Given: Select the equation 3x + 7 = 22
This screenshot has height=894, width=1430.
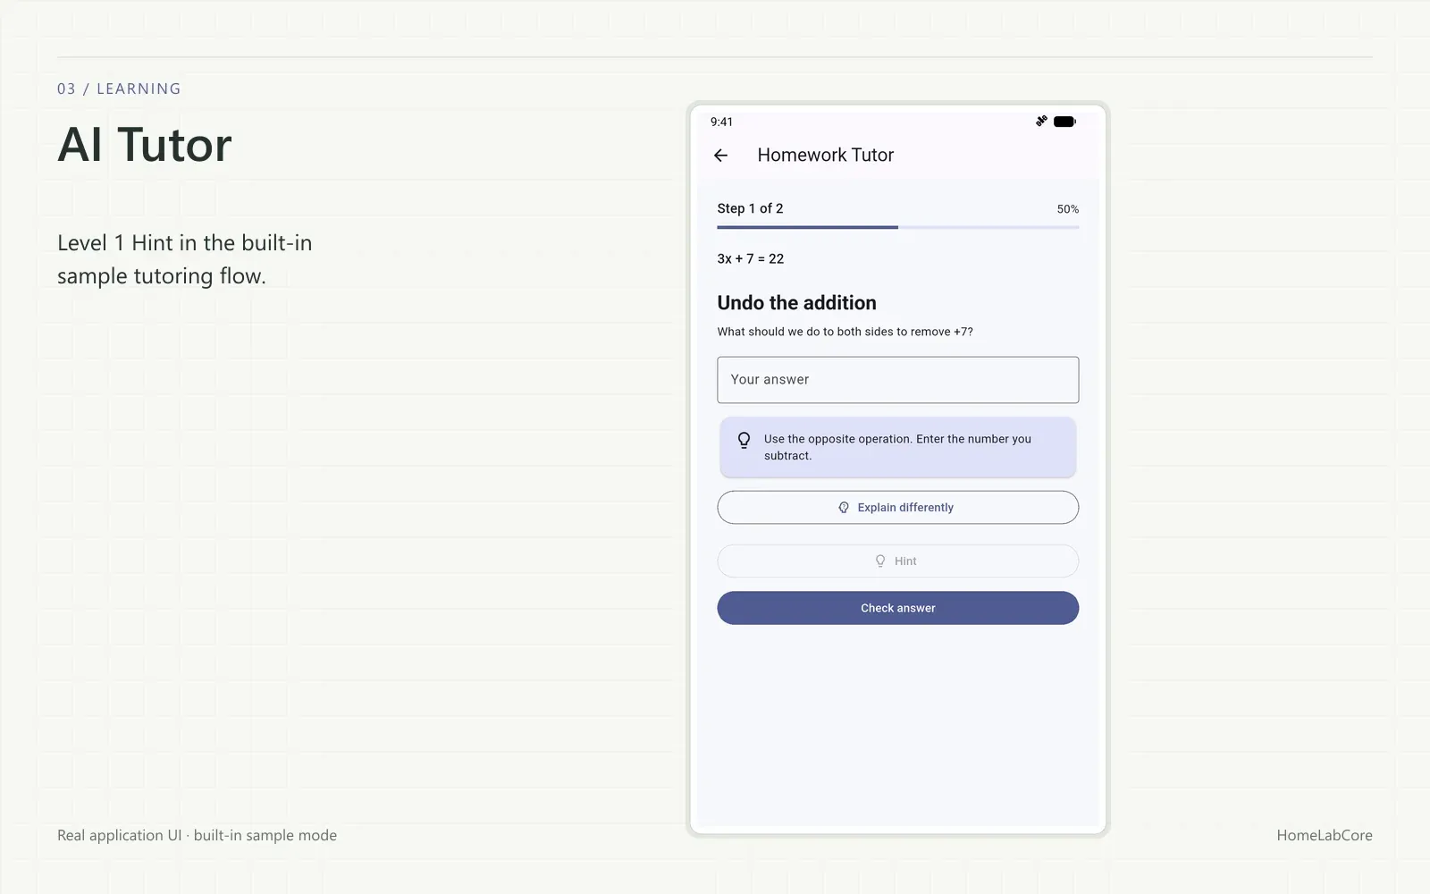Looking at the screenshot, I should pyautogui.click(x=751, y=258).
